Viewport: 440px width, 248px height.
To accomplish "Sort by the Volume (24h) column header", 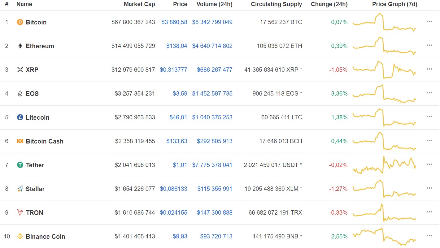I will 214,4.
